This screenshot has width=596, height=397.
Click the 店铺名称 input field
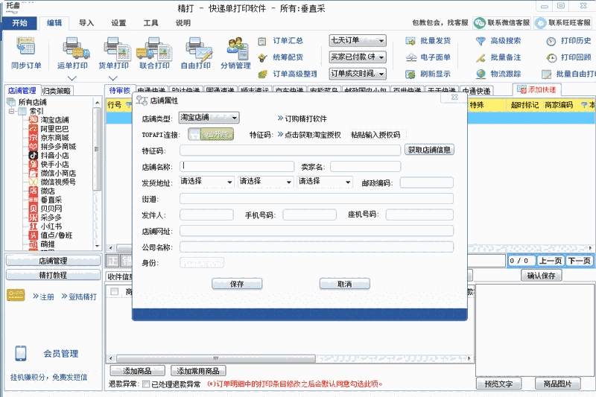[x=237, y=166]
